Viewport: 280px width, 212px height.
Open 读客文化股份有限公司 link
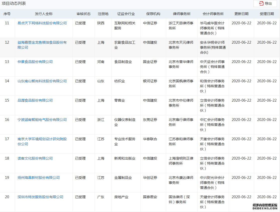coord(35,158)
